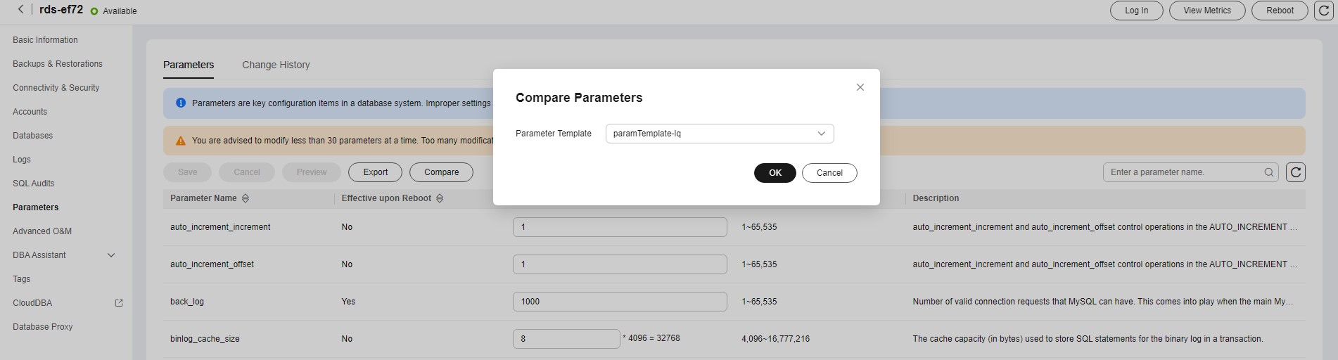Click the search magnifier in the parameter name field

(x=1269, y=172)
